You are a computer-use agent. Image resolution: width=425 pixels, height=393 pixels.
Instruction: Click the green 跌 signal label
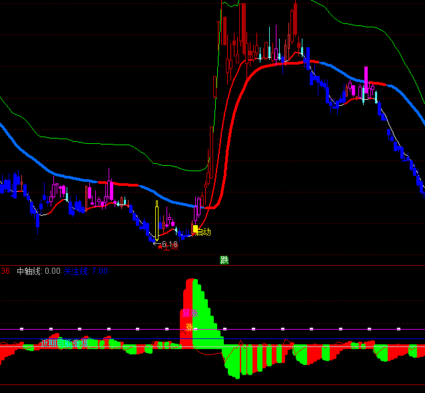(x=224, y=260)
